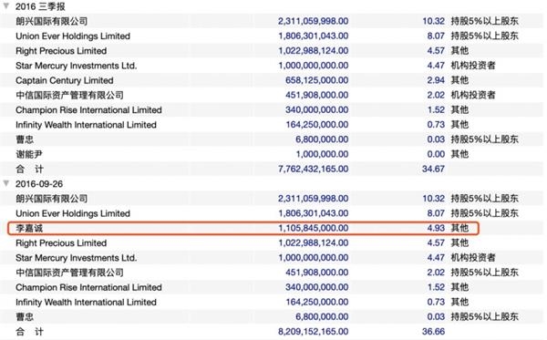547x340 pixels.
Task: Click Champion Rise International Limited under 2016-09-26
Action: (88, 287)
